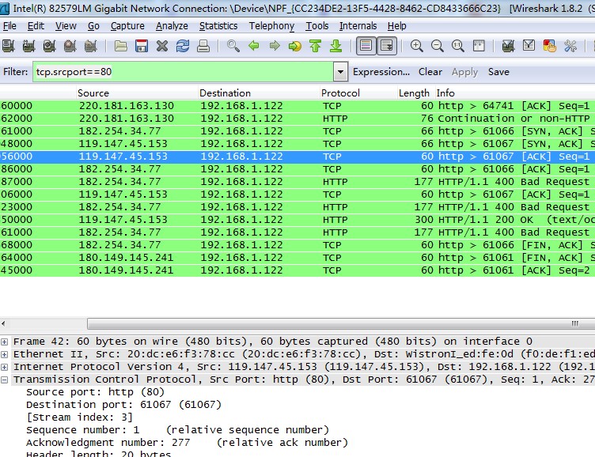Screen dimensions: 595x457
Task: Open the File menu
Action: [9, 26]
